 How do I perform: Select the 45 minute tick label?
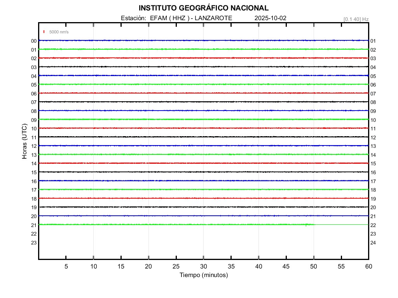coord(286,266)
